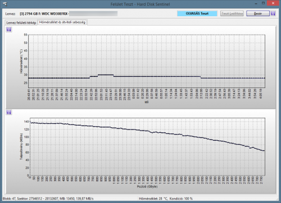Click the save icon next to Bezár button
Image resolution: width=281 pixels, height=203 pixels.
point(273,13)
